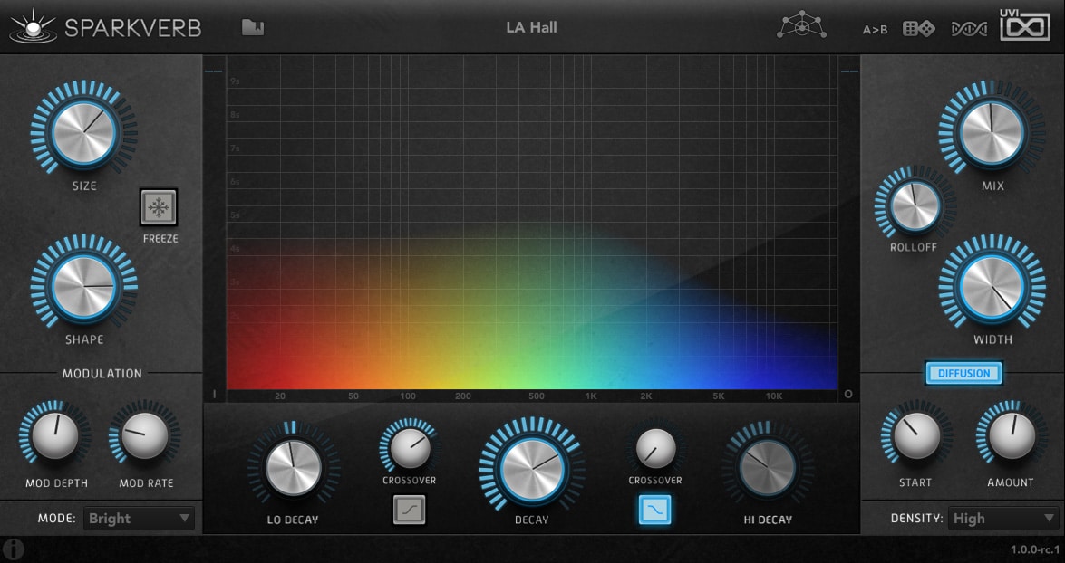Click the info icon in the bottom-left corner

pos(13,549)
